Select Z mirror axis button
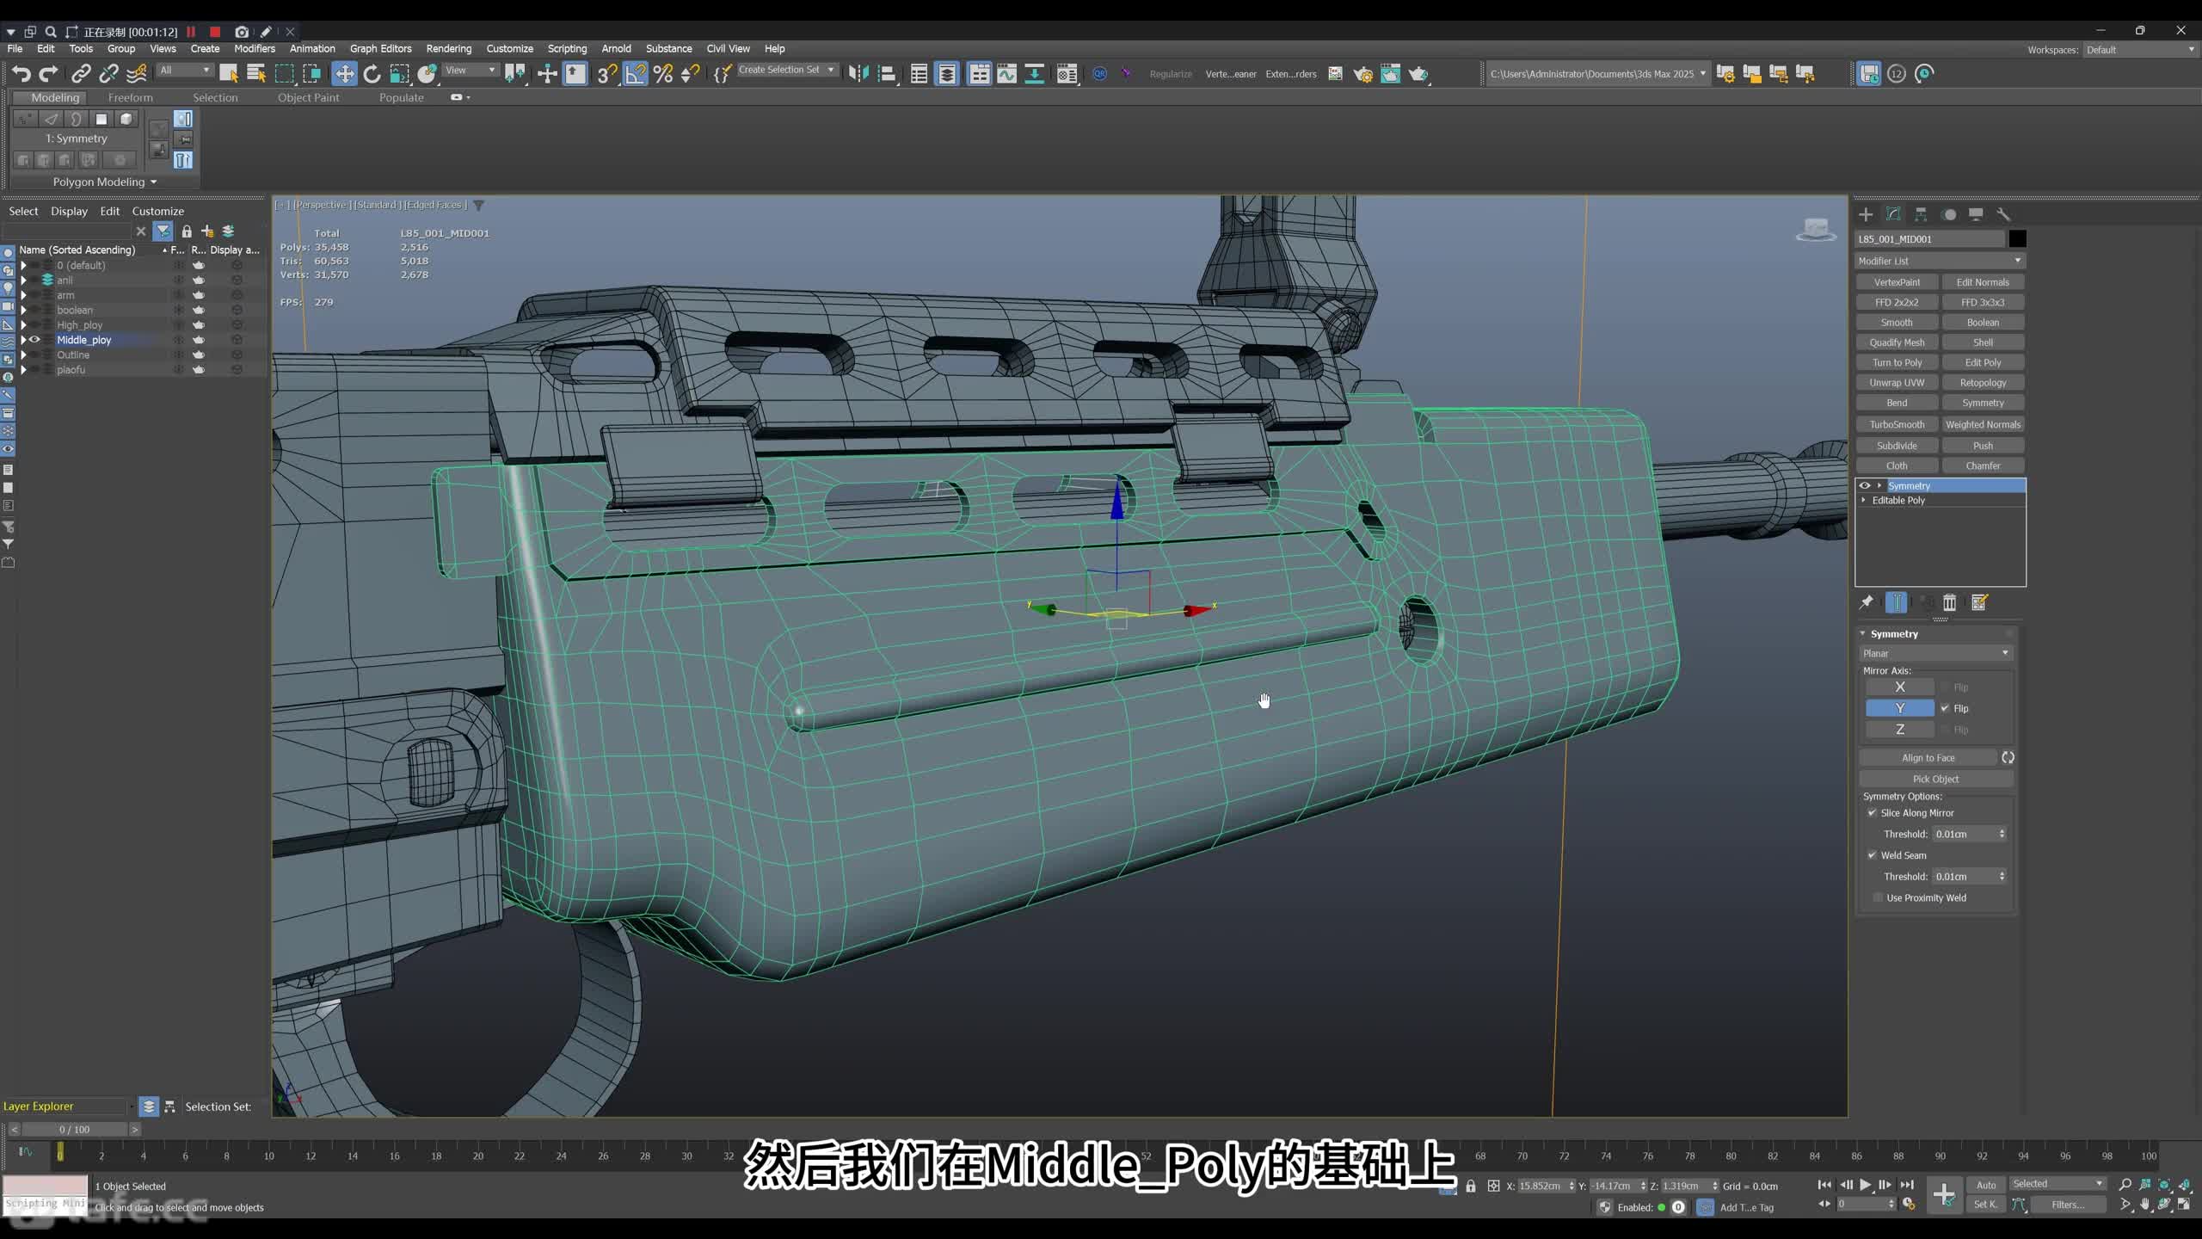The width and height of the screenshot is (2202, 1239). click(1900, 729)
